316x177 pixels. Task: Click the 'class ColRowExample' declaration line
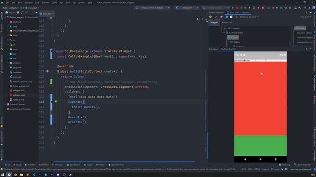coord(94,51)
